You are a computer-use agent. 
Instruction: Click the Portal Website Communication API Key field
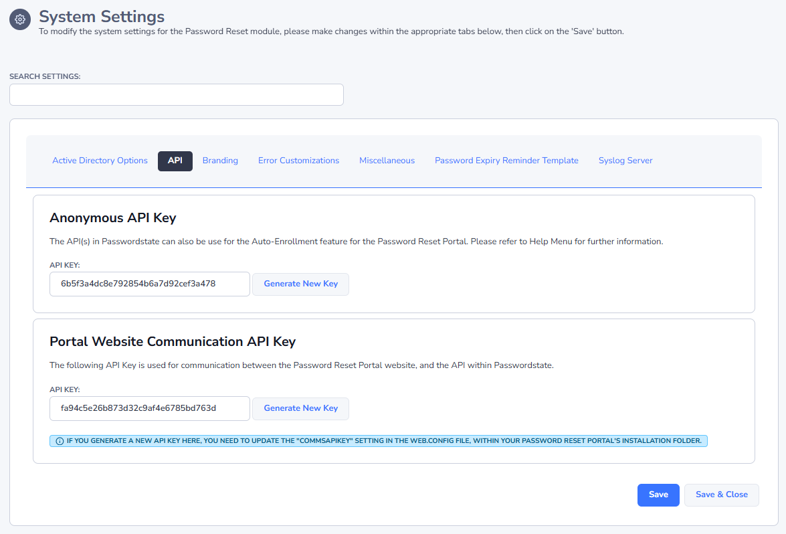pyautogui.click(x=149, y=408)
